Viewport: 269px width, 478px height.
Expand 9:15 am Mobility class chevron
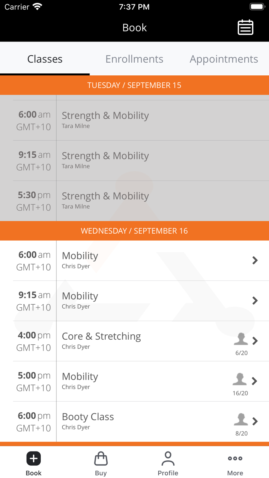point(255,300)
